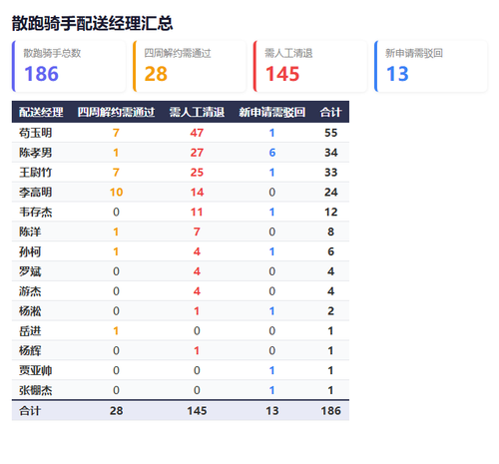Click total 33 in 王尉竹 row
The height and width of the screenshot is (464, 499).
coord(331,173)
